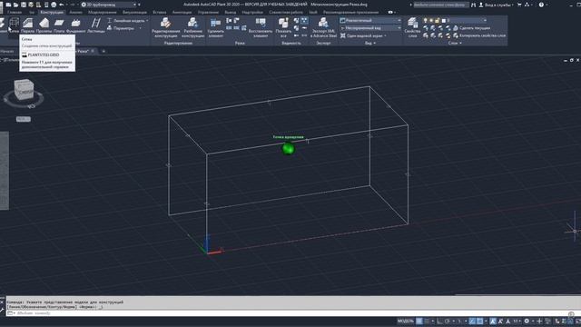The width and height of the screenshot is (581, 327).
Task: Click the workspace switching gear in status bar
Action: point(527,321)
